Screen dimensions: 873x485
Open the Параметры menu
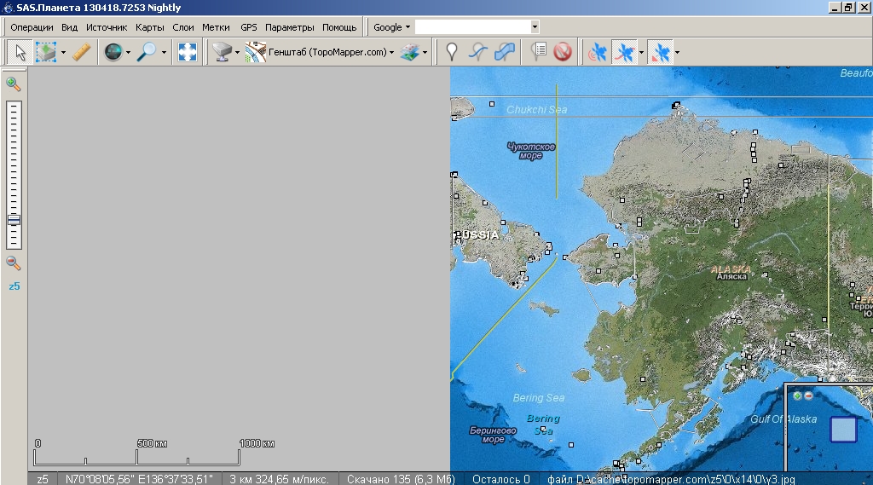pos(289,27)
